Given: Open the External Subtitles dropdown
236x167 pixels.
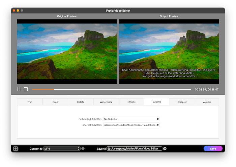Looking at the screenshot, I should click(131, 125).
